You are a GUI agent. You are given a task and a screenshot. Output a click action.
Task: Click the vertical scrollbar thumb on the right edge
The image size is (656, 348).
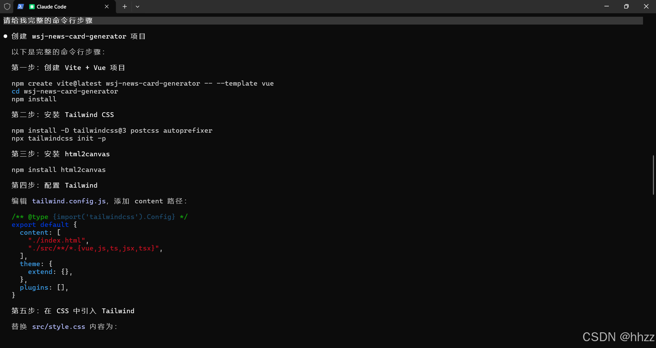[x=653, y=175]
